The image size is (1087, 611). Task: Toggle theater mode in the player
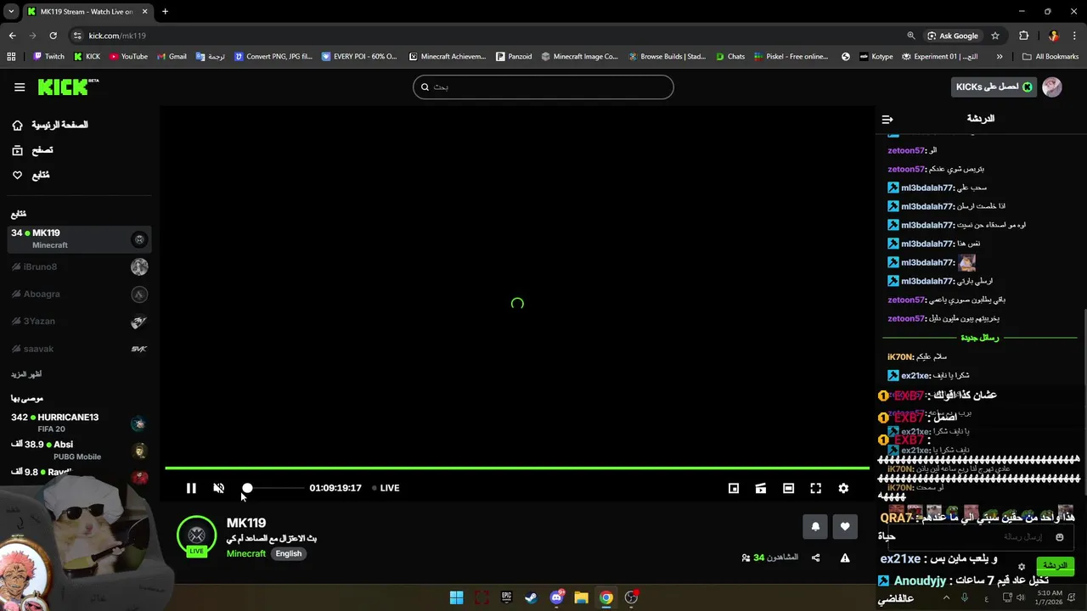click(788, 488)
